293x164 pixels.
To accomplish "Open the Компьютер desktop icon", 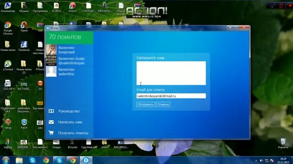I will coord(8,7).
